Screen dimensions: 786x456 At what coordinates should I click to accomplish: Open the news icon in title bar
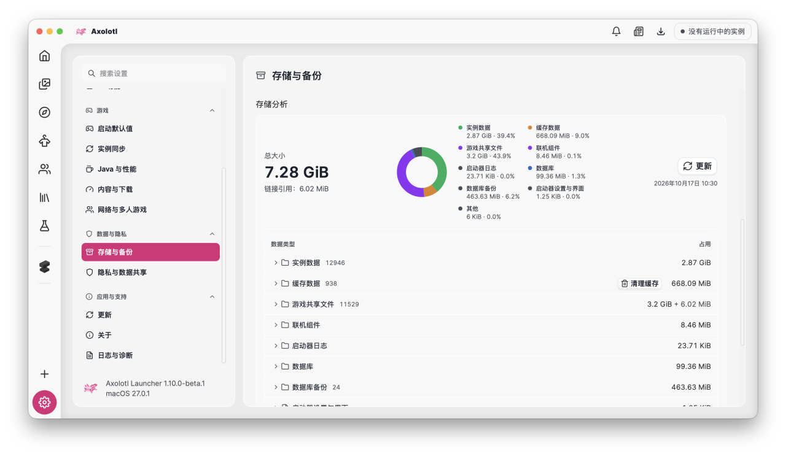coord(639,31)
